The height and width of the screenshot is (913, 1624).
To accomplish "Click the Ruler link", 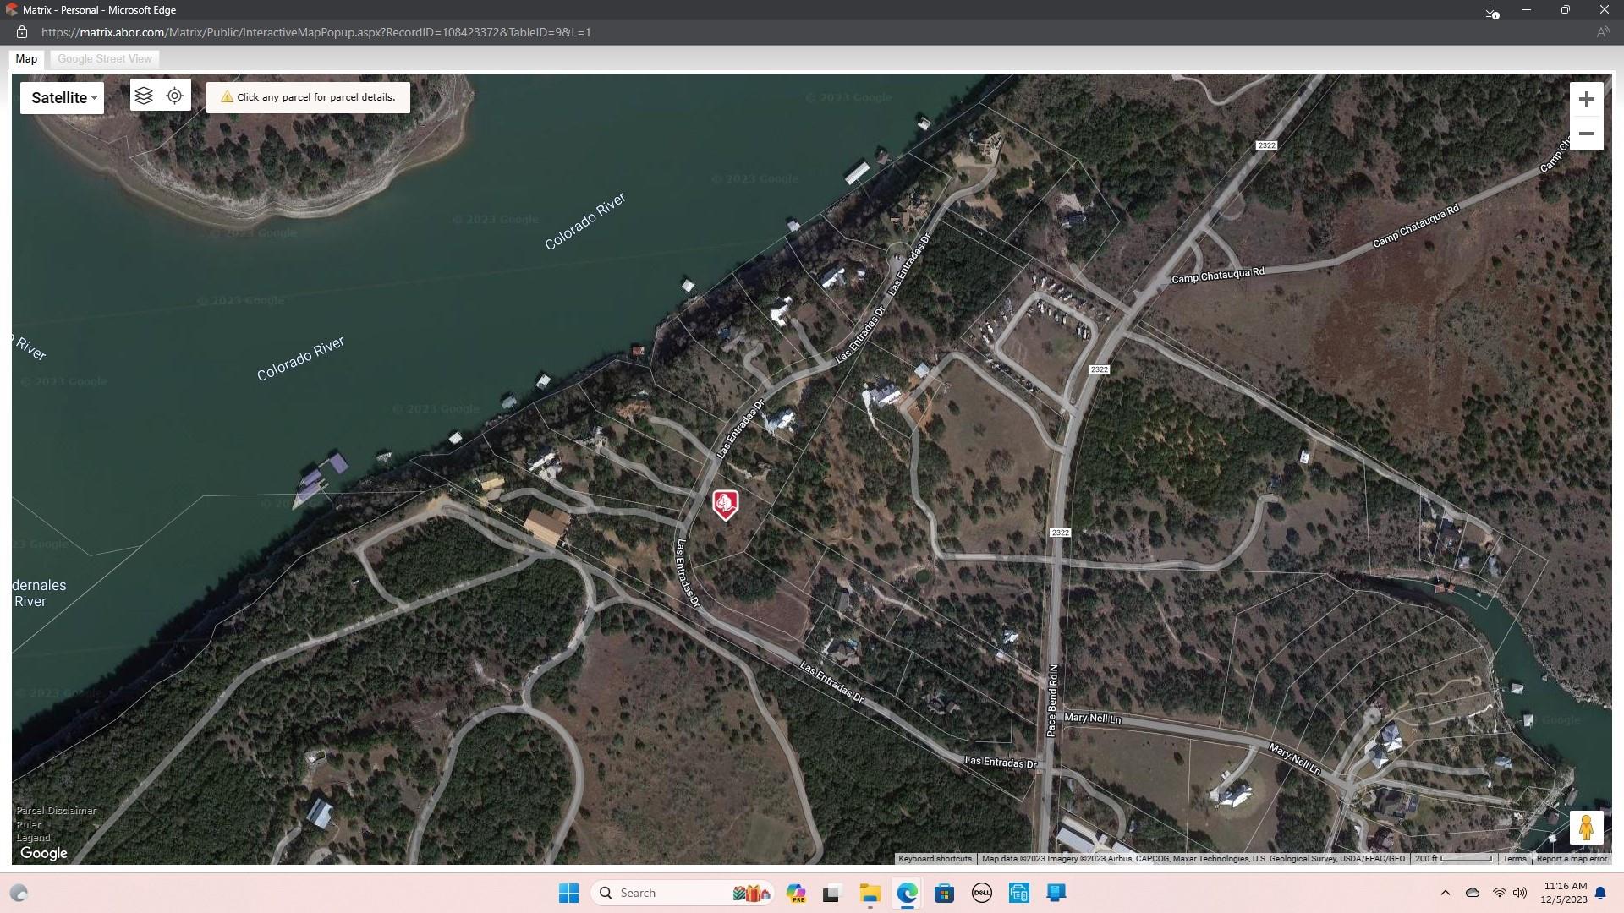I will coord(29,824).
